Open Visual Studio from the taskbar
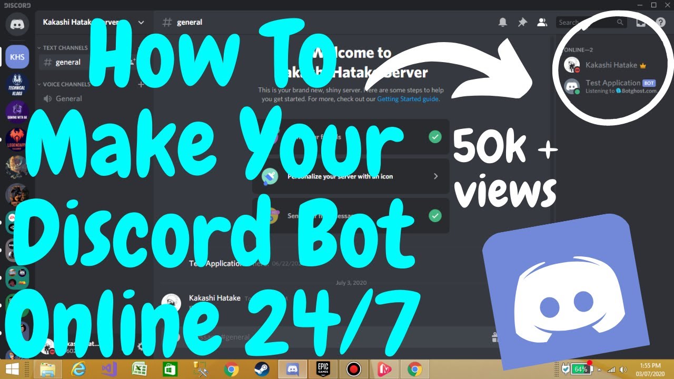 click(109, 369)
